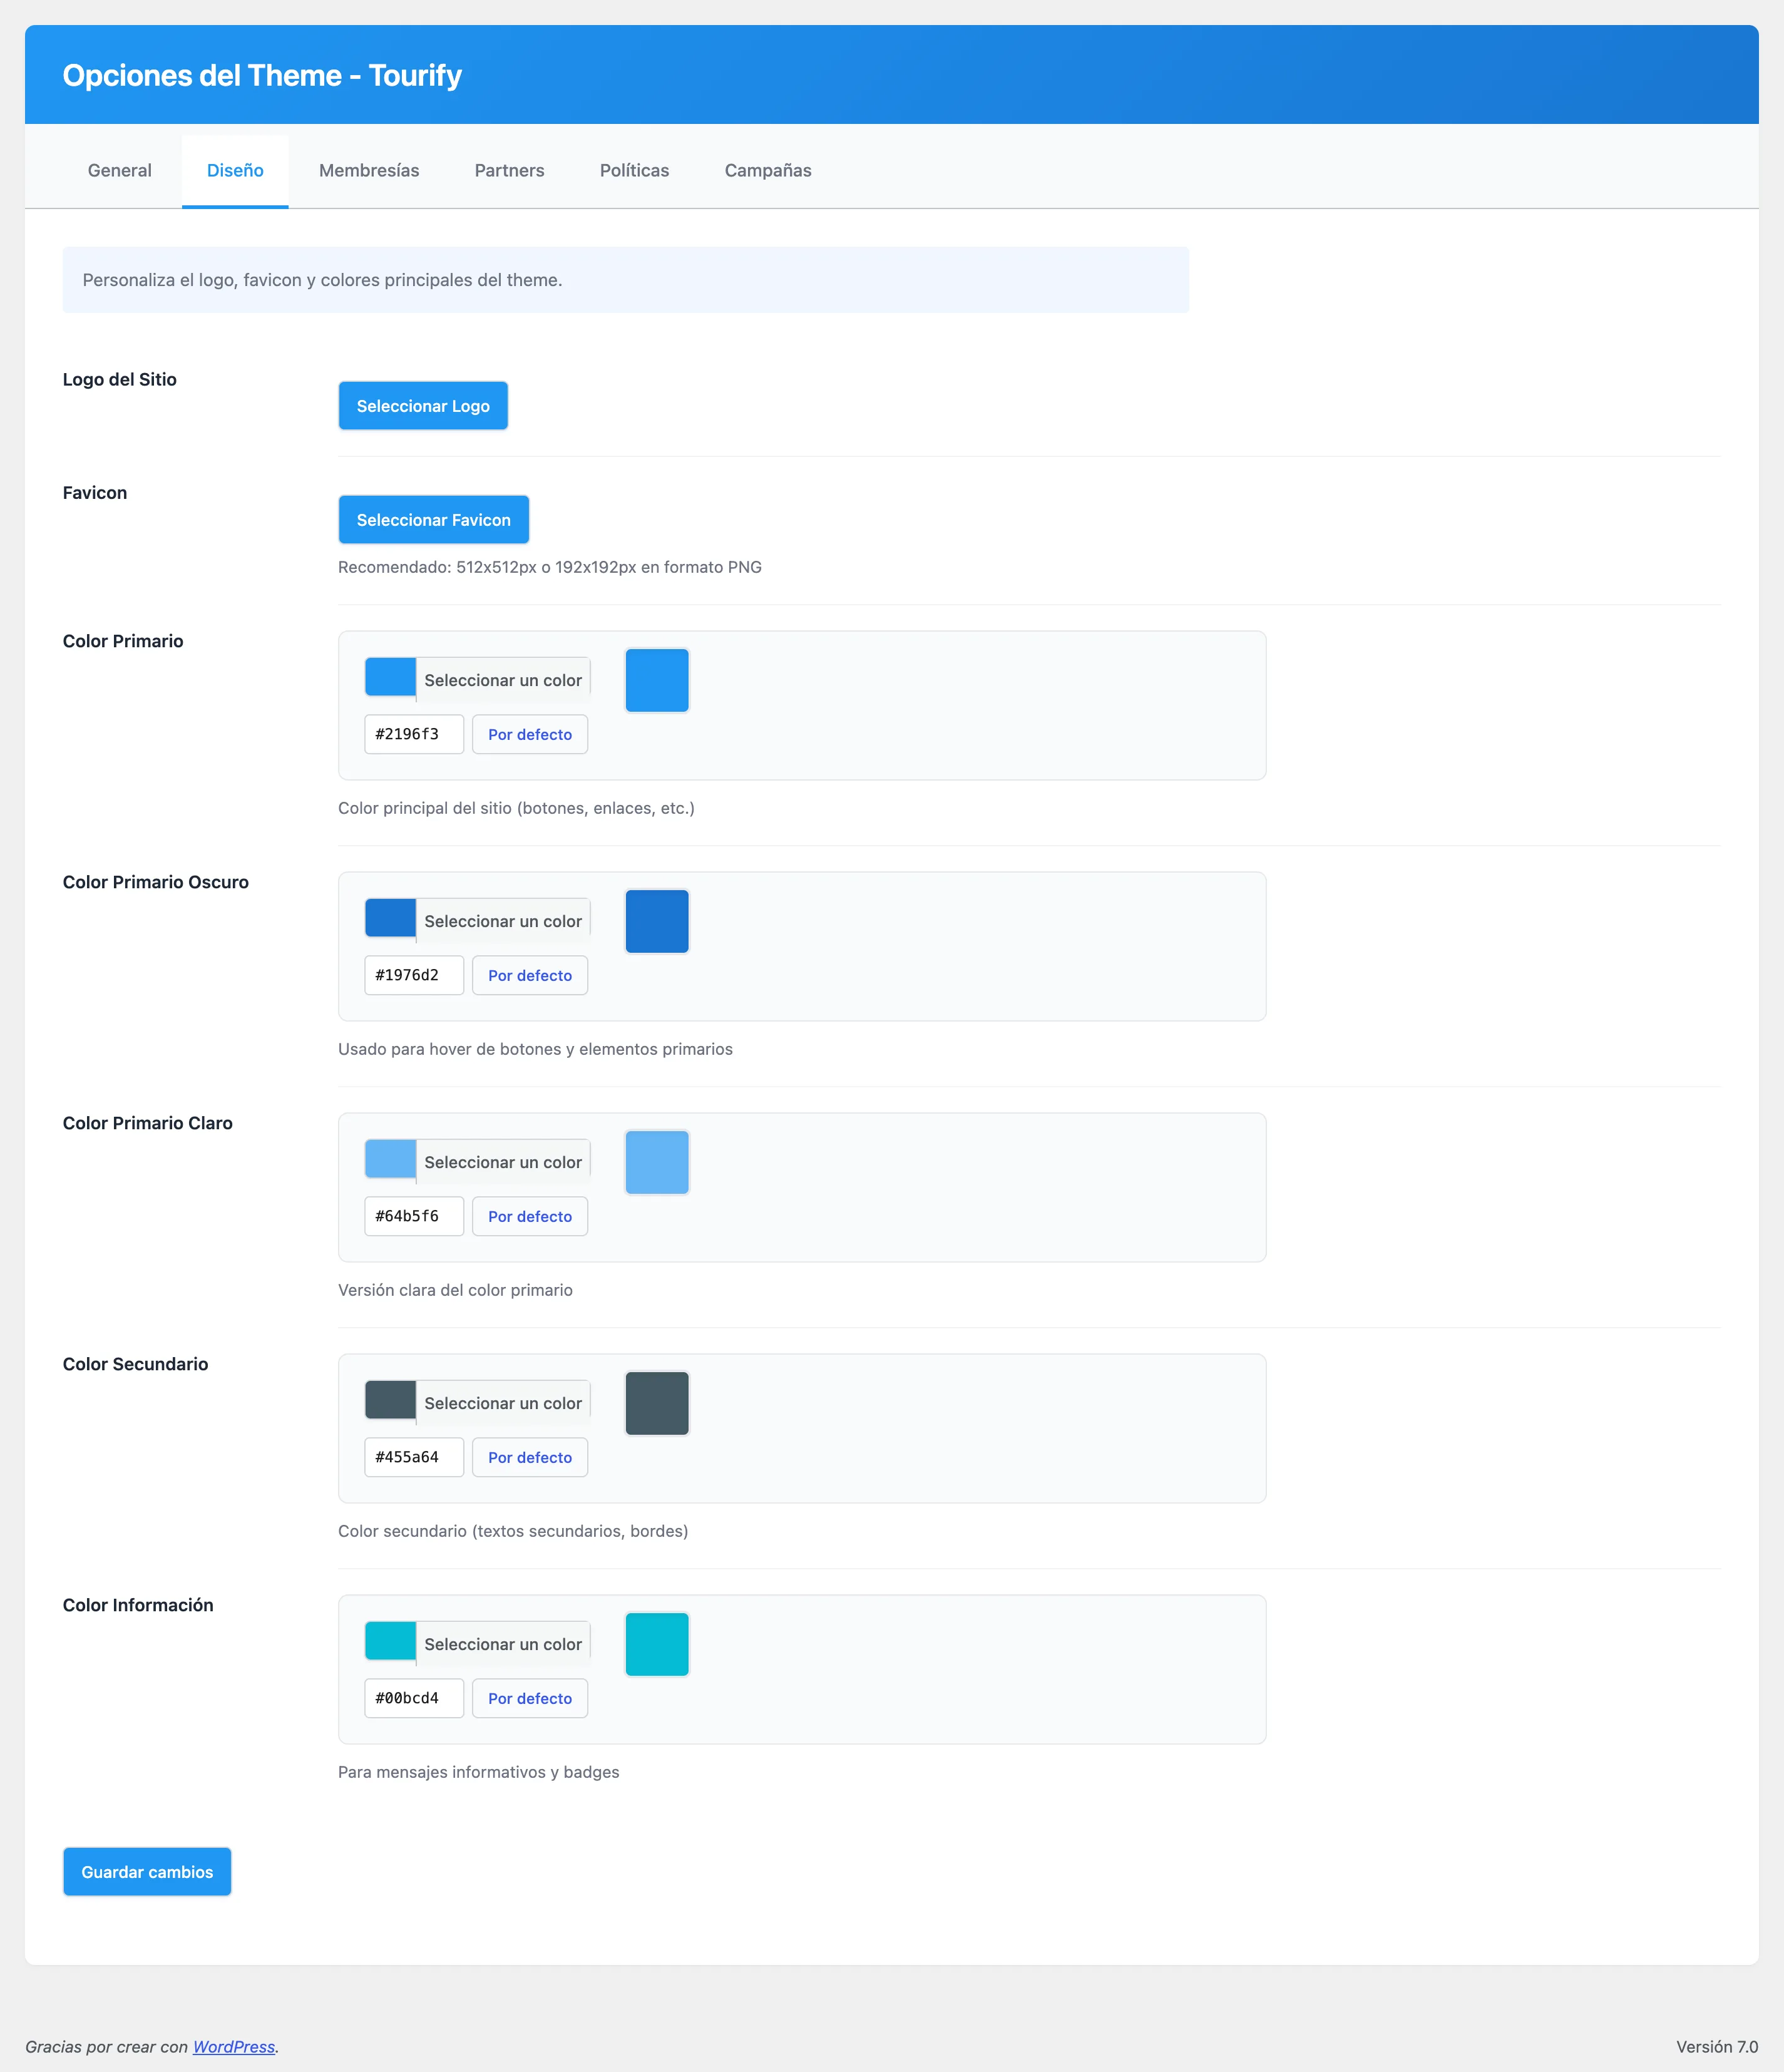Click the large Color Secundario preview swatch
Image resolution: width=1784 pixels, height=2072 pixels.
coord(657,1403)
